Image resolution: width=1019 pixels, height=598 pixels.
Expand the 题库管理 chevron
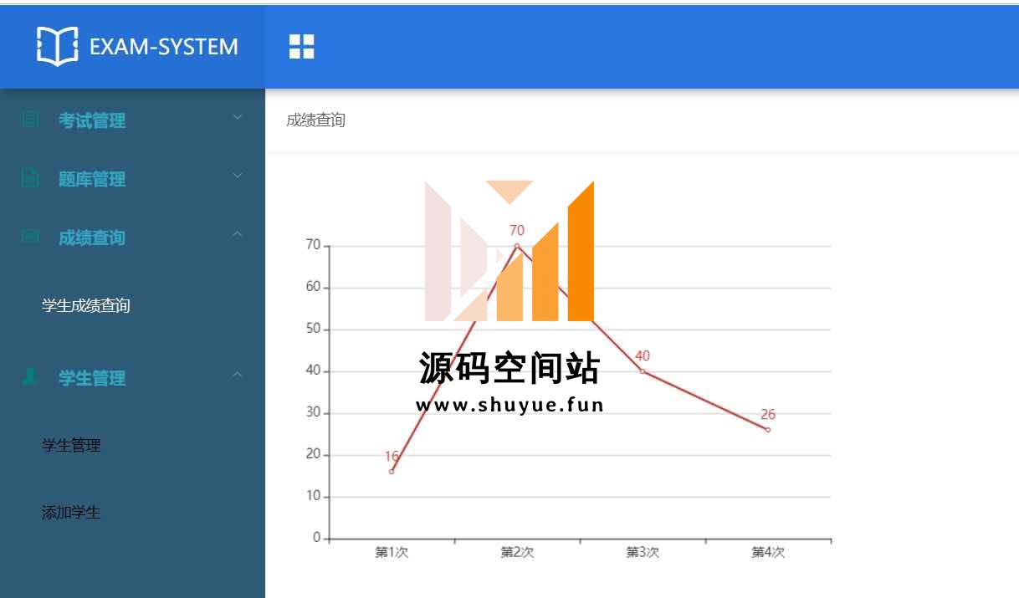tap(238, 176)
